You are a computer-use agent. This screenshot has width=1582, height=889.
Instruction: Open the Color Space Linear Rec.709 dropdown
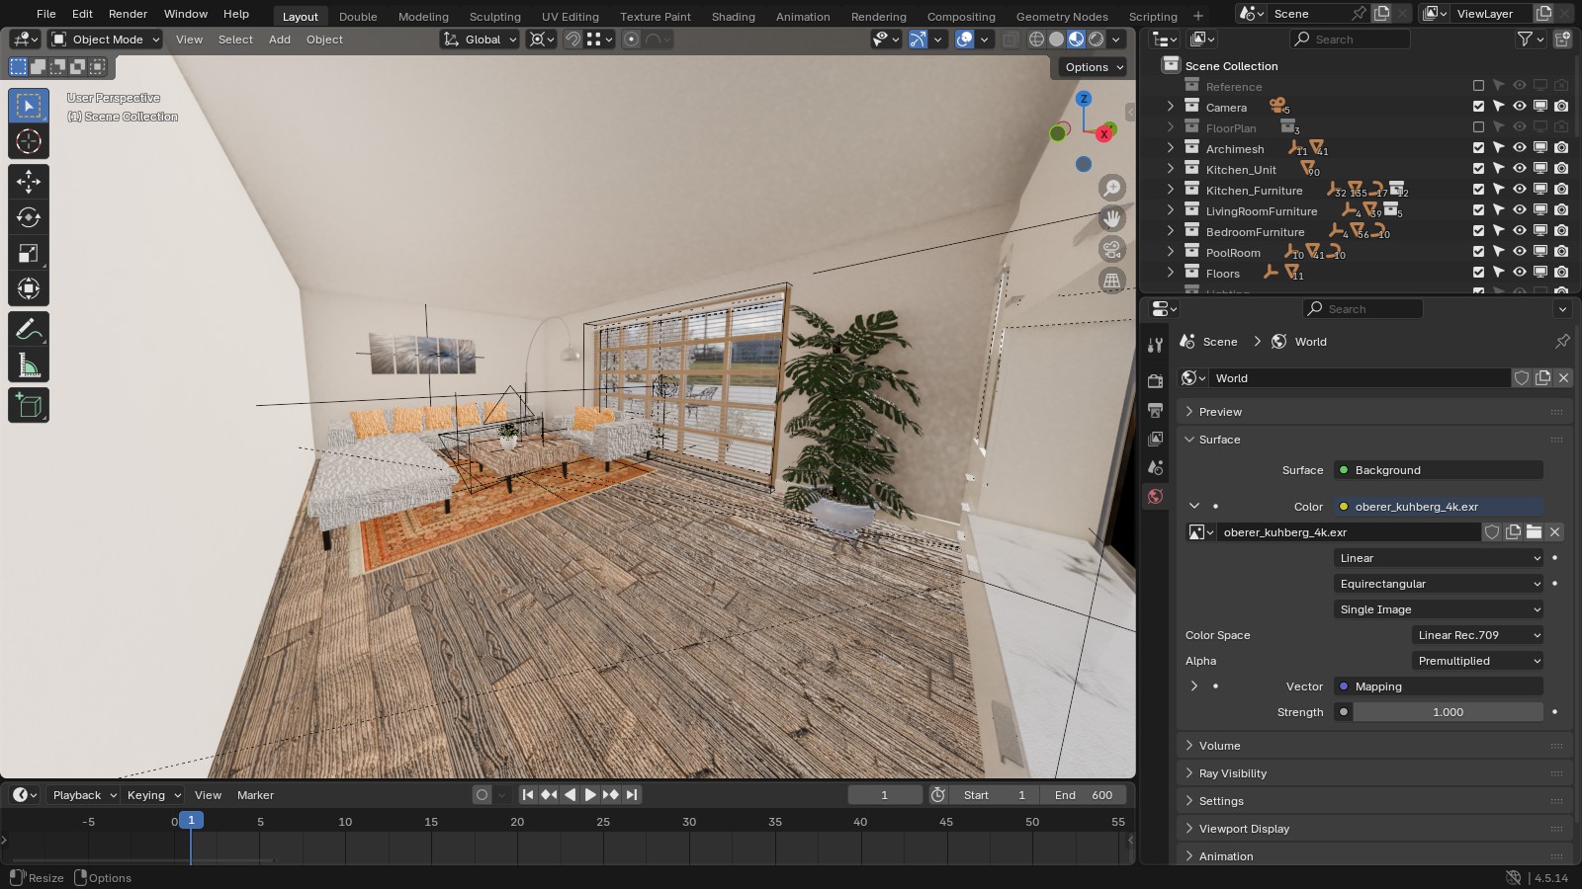[1477, 635]
